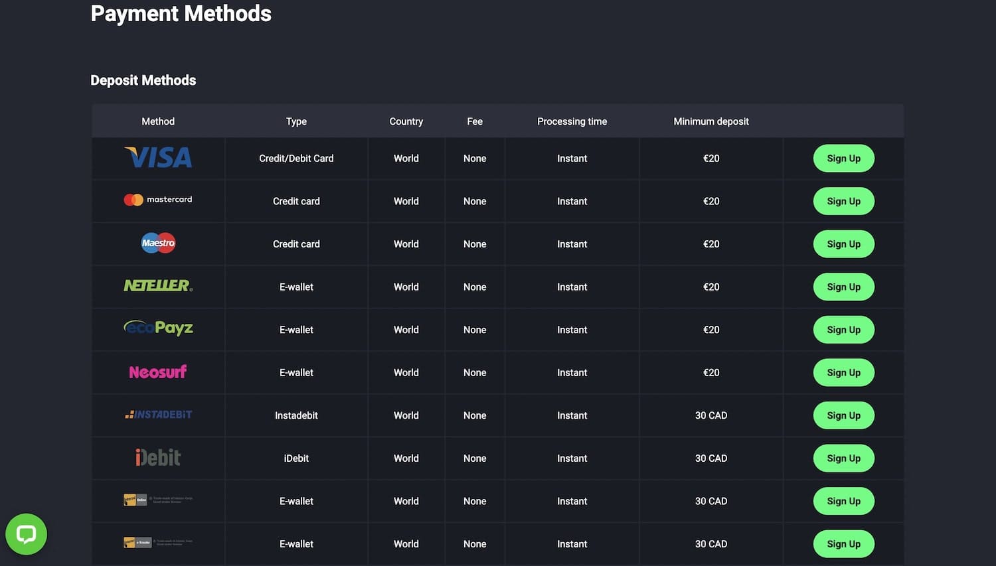Click "Instant" in the mastercard row
This screenshot has height=566, width=996.
coord(572,201)
